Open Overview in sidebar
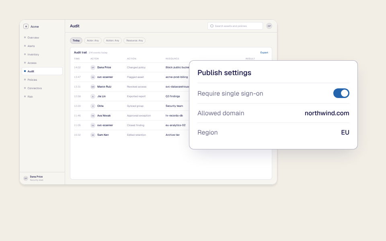386x241 pixels. coord(42,38)
